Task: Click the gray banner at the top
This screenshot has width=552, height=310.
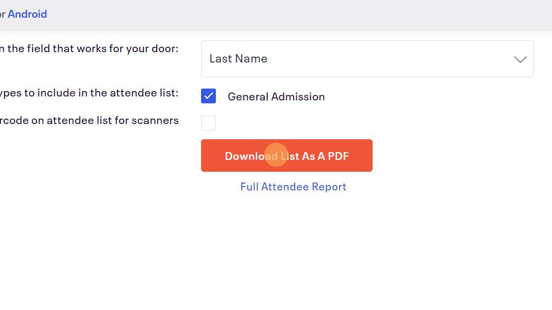Action: coord(296,14)
